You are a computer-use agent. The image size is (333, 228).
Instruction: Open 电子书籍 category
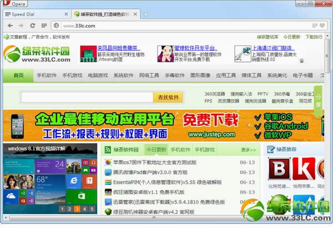(x=302, y=75)
